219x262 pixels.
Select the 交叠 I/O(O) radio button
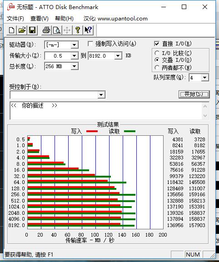(157, 60)
